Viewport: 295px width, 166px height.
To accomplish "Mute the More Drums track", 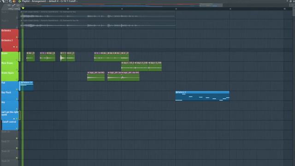I will [17, 70].
